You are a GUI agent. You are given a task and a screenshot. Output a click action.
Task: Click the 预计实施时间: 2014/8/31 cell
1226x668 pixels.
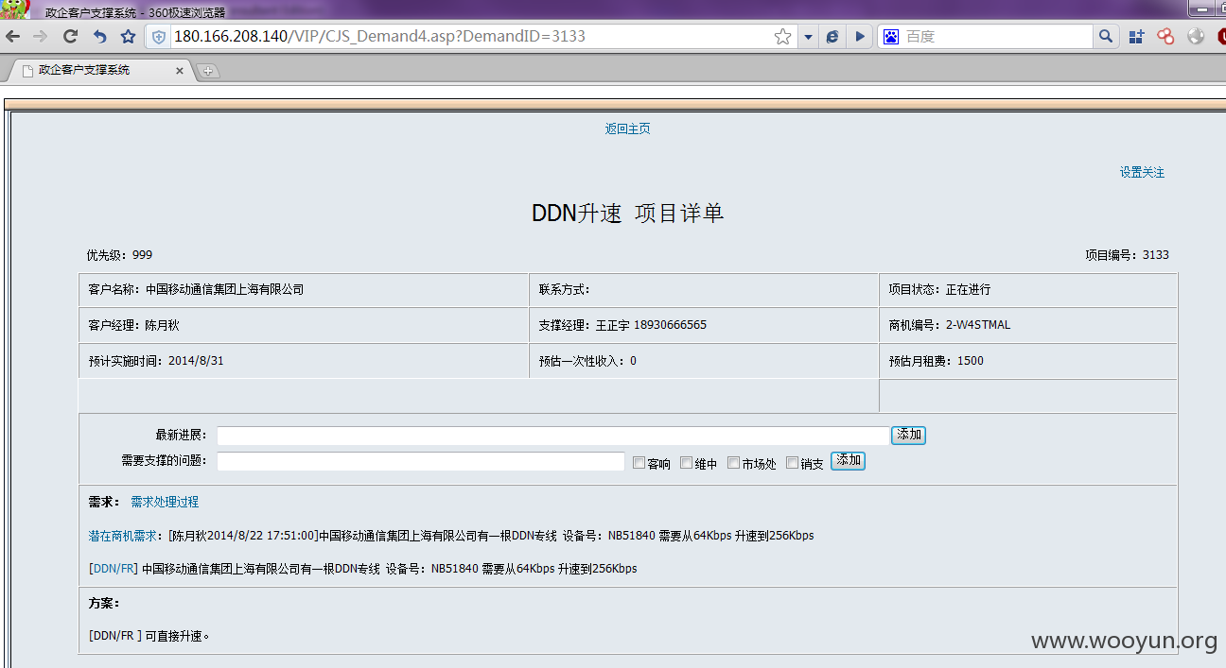(x=304, y=361)
